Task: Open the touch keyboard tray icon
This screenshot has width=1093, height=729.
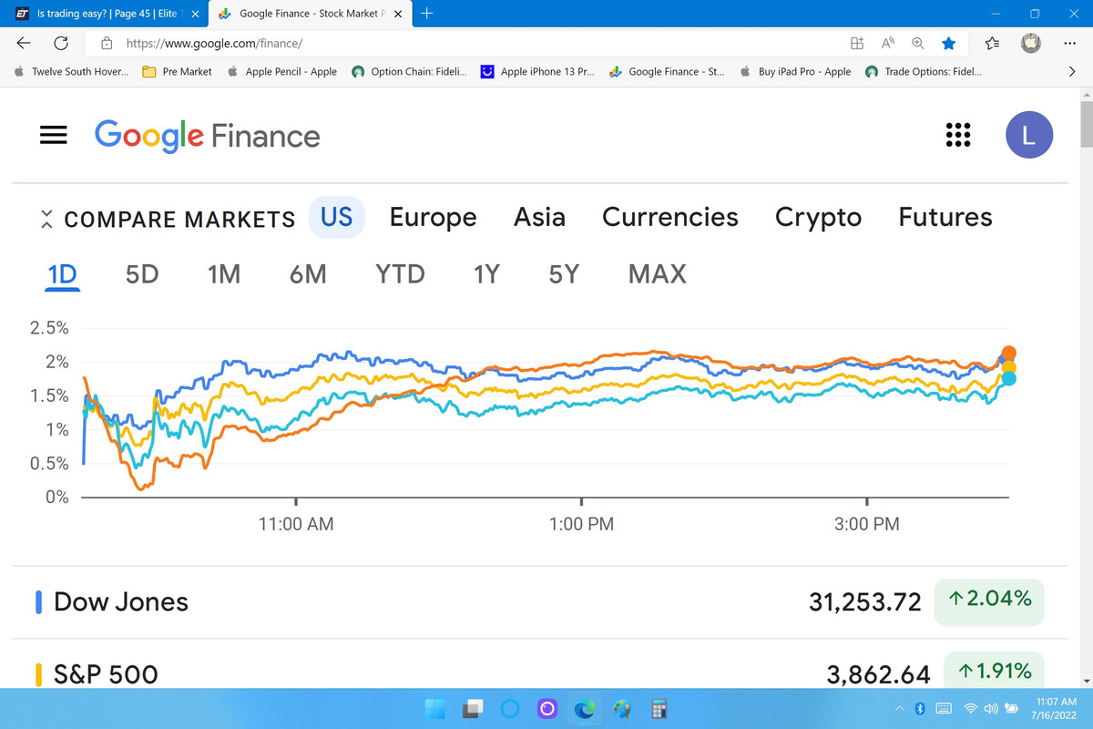Action: pyautogui.click(x=944, y=708)
